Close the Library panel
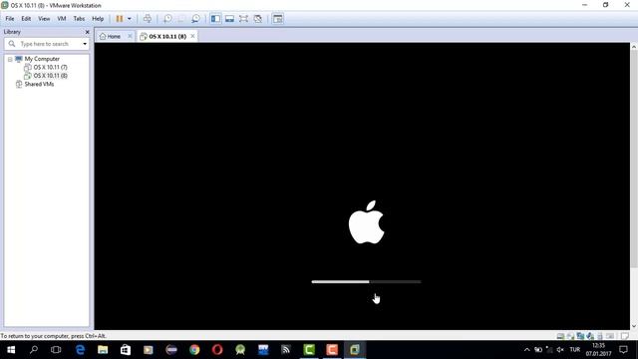Screen dimensions: 638x359 [x=87, y=32]
